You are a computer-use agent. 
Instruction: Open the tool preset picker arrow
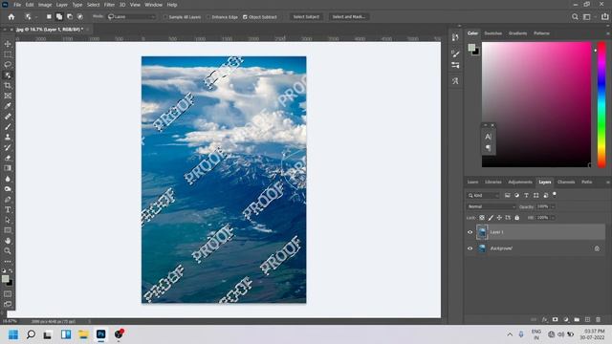click(36, 17)
